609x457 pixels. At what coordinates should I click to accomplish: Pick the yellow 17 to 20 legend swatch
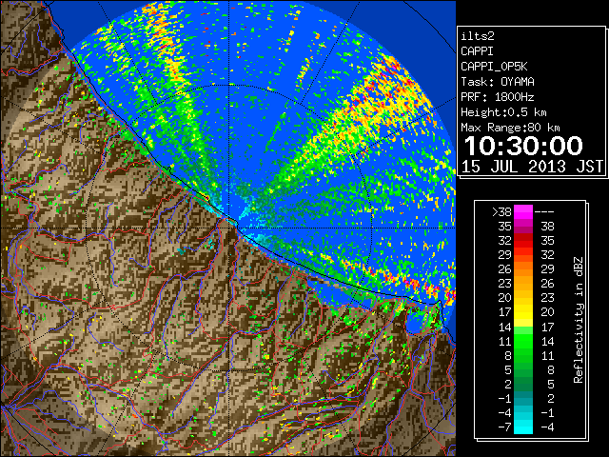pyautogui.click(x=523, y=312)
